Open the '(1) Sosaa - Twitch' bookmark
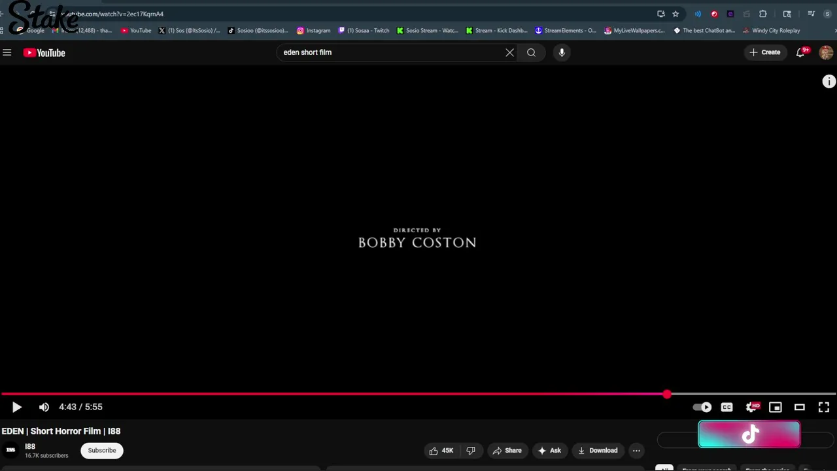 coord(364,30)
